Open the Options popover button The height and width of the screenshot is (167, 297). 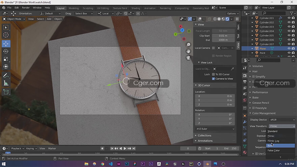233,13
